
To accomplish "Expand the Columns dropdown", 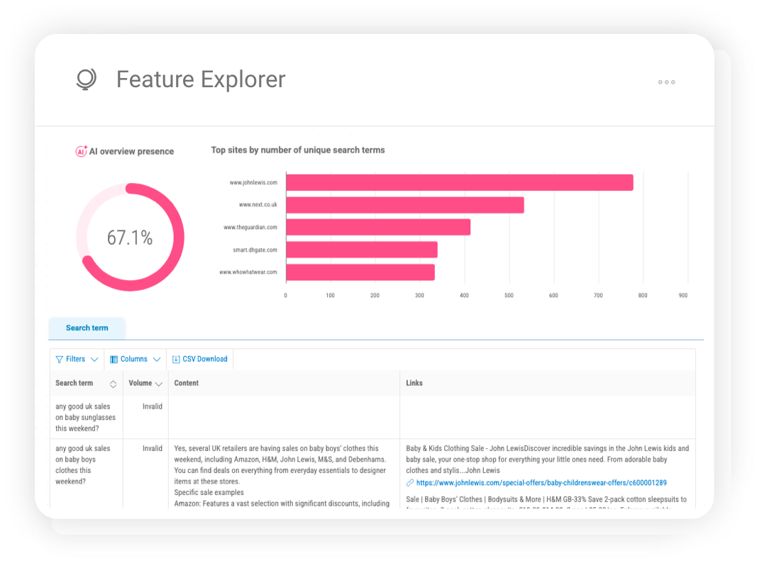I will pos(135,359).
